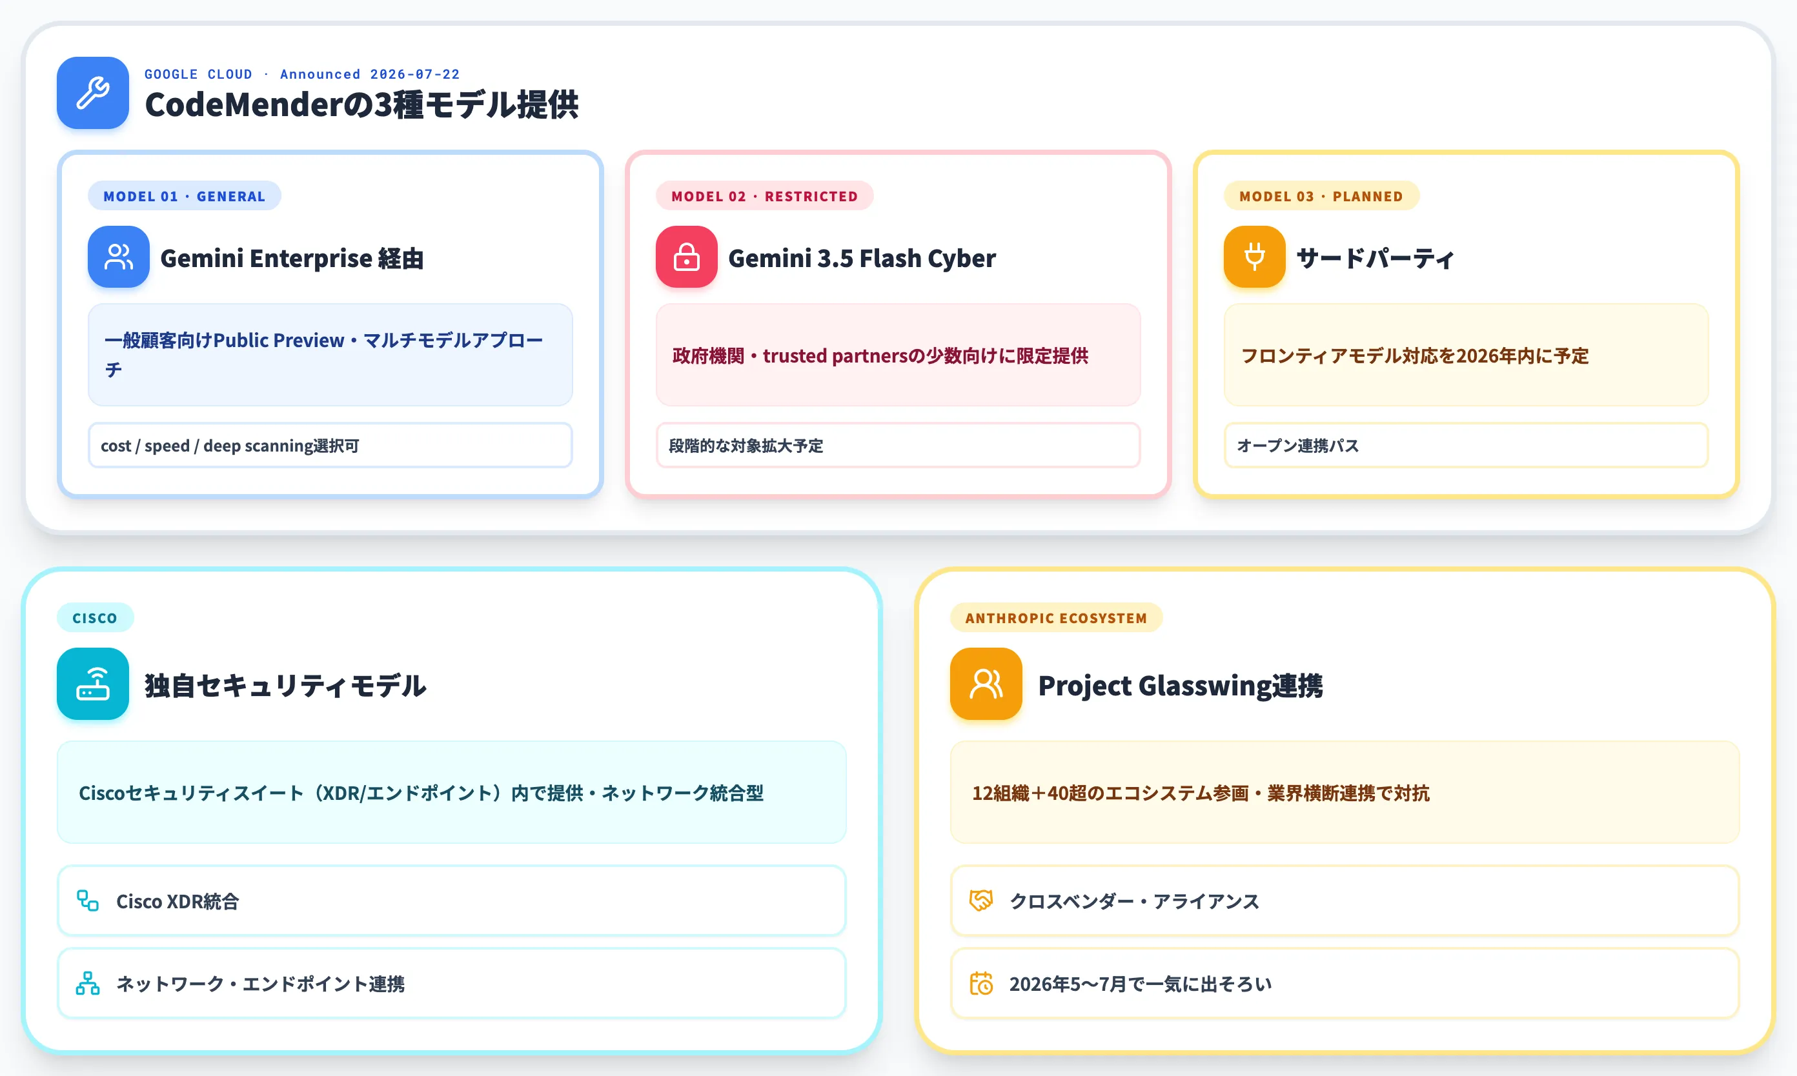Click the Ciscoセキュリティスイート description box

(452, 792)
